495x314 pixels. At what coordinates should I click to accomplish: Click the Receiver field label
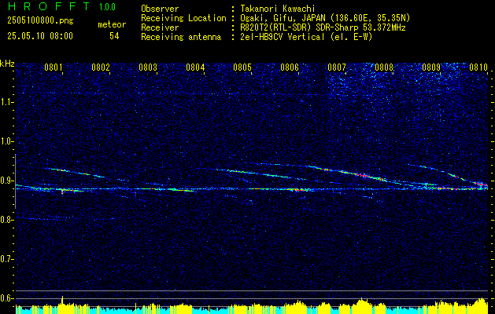160,27
